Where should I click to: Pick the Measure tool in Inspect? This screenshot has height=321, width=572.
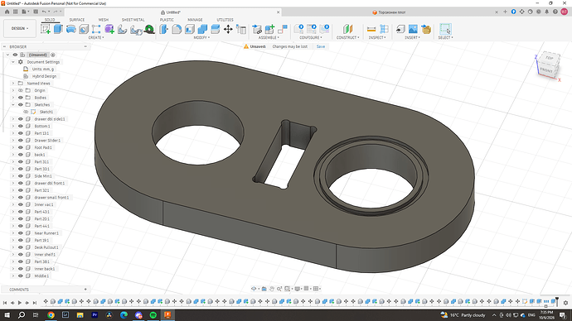pyautogui.click(x=371, y=29)
